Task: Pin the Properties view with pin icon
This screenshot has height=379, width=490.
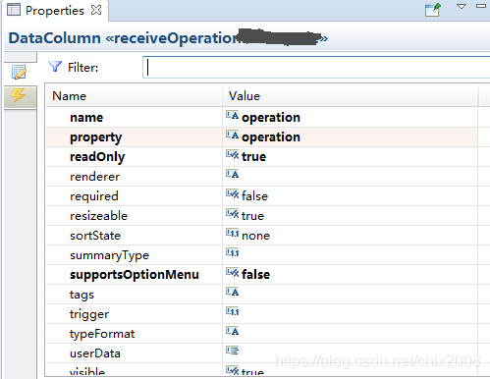Action: click(433, 10)
